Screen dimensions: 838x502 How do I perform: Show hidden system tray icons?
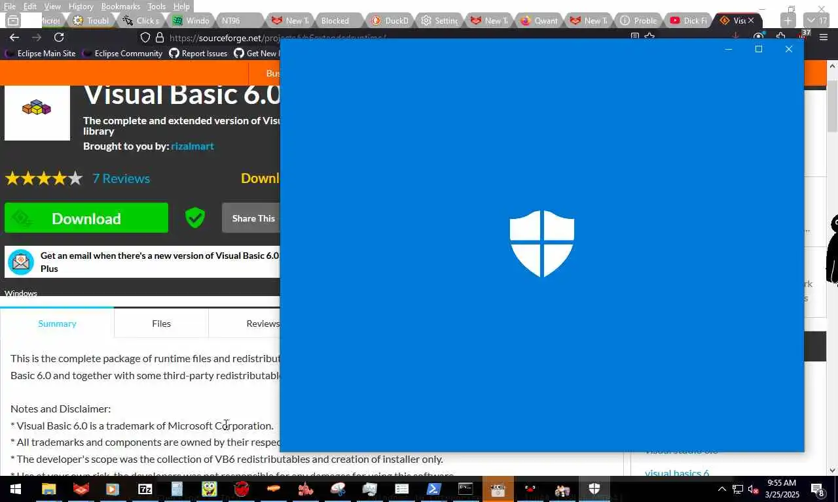pyautogui.click(x=722, y=489)
